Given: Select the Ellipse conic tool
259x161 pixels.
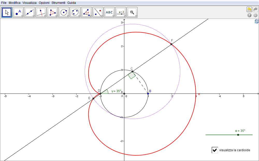Looking at the screenshot, I should pyautogui.click(x=75, y=12).
